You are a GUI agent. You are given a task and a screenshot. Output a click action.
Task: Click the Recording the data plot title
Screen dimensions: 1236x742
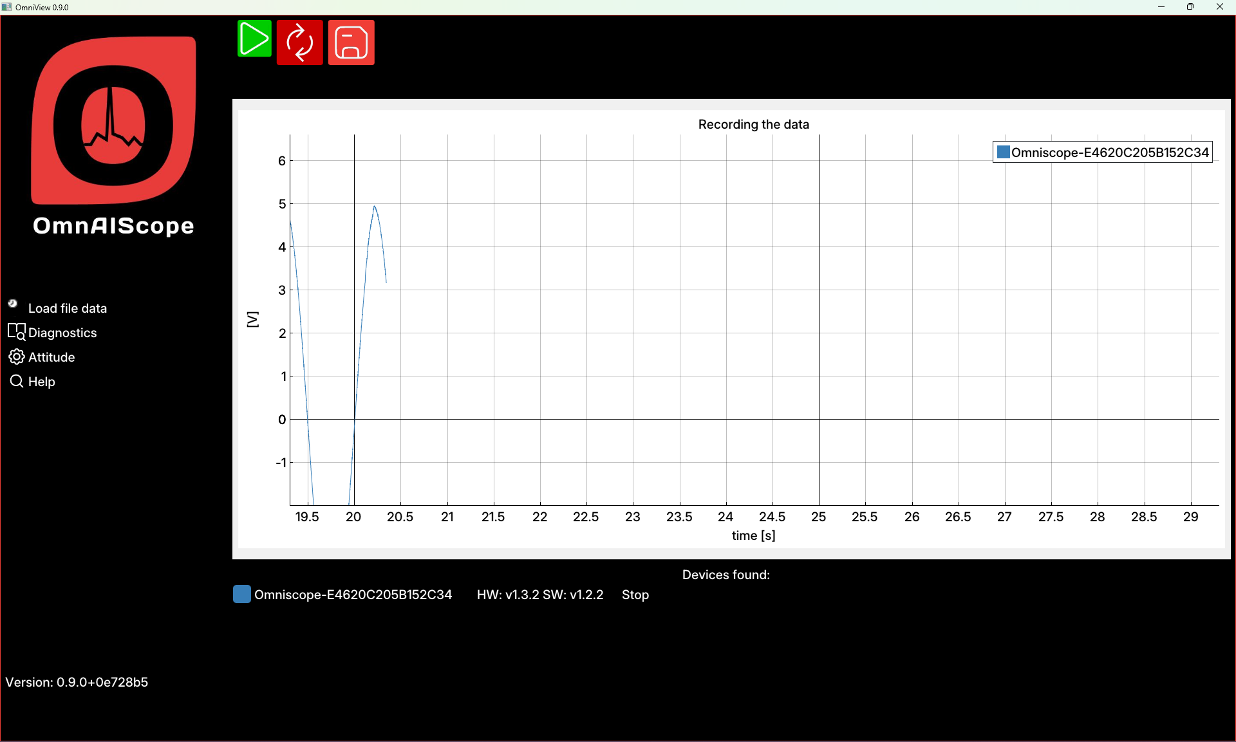tap(754, 124)
